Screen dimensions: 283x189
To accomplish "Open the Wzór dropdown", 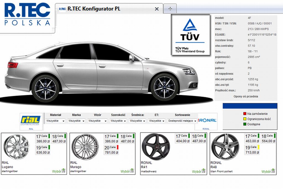I will 98,121.
